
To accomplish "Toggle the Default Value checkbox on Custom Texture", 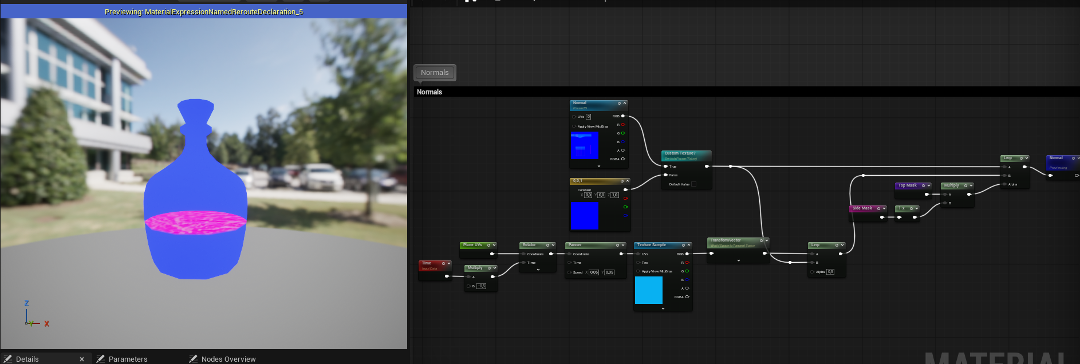I will coord(693,184).
